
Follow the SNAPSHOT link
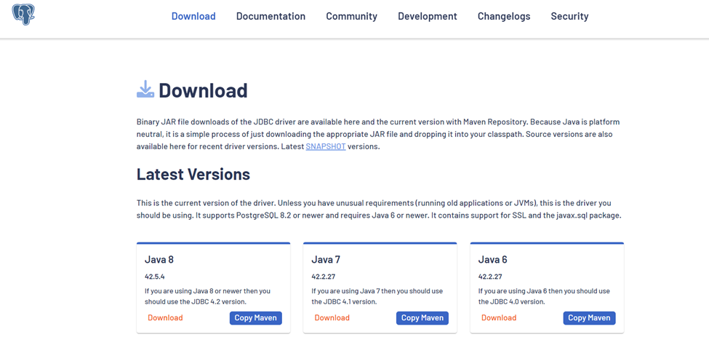point(326,147)
